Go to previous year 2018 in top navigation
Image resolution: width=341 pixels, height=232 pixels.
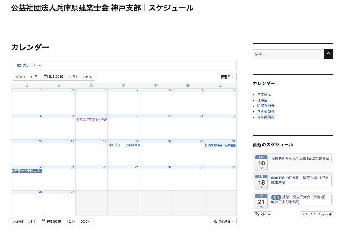tap(21, 77)
